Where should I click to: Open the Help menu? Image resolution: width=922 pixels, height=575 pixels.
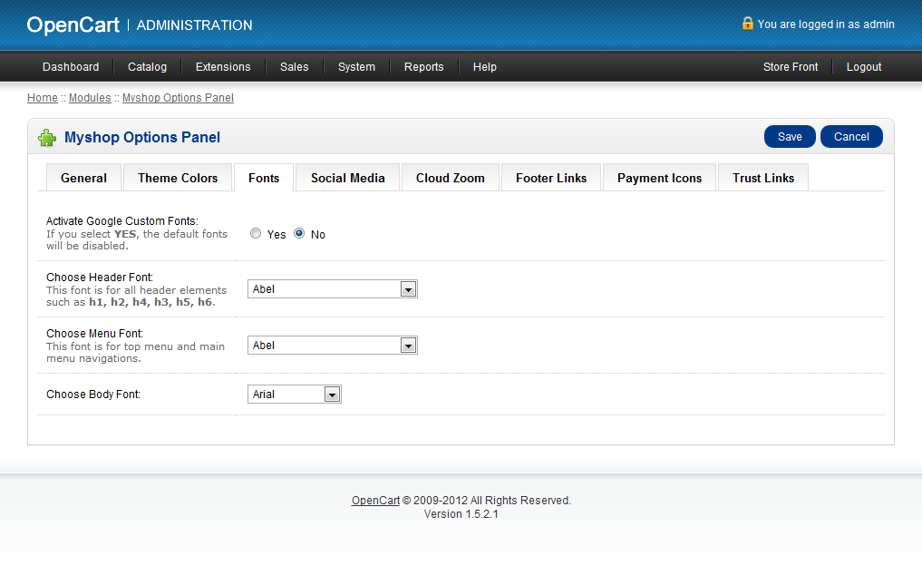click(484, 67)
